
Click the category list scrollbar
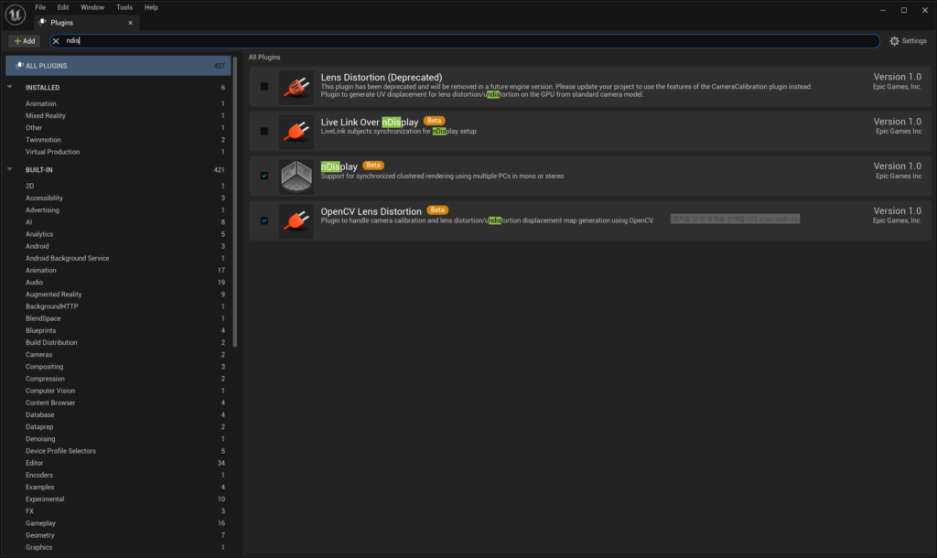[235, 203]
